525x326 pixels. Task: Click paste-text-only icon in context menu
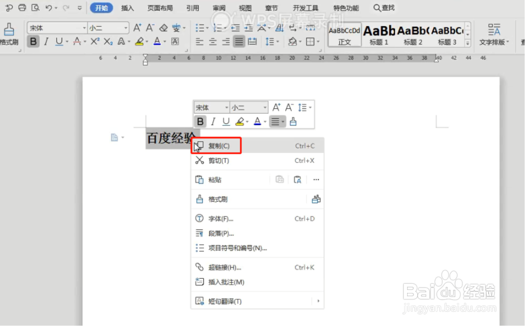[297, 180]
